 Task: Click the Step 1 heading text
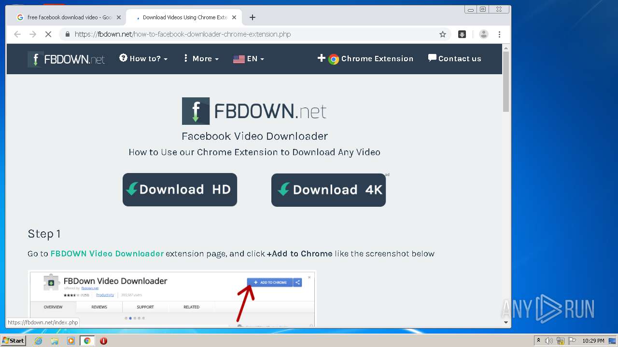coord(44,234)
